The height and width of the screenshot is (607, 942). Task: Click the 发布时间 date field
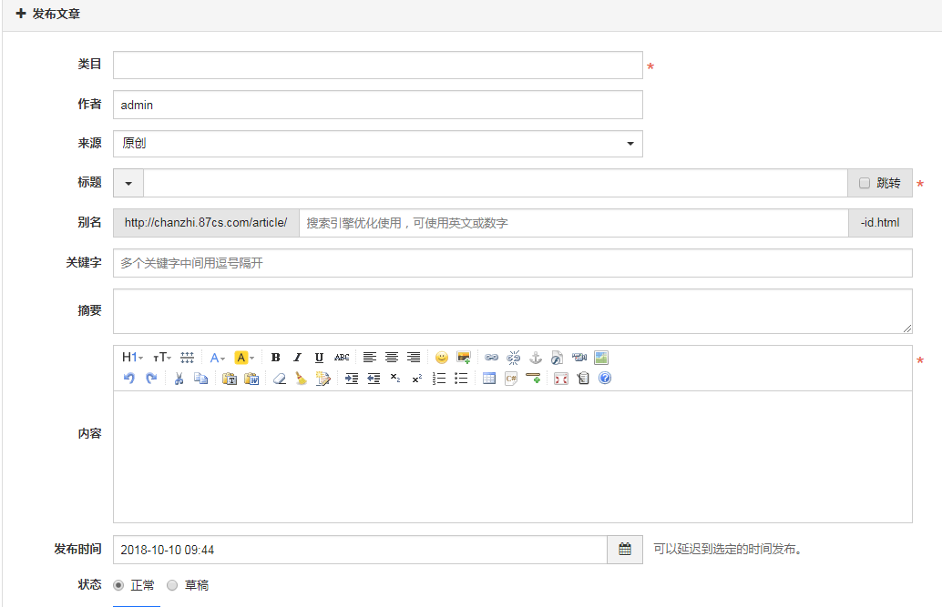(x=361, y=550)
